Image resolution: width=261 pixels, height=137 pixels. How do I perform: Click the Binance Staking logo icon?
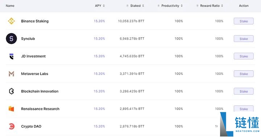[x=11, y=21]
